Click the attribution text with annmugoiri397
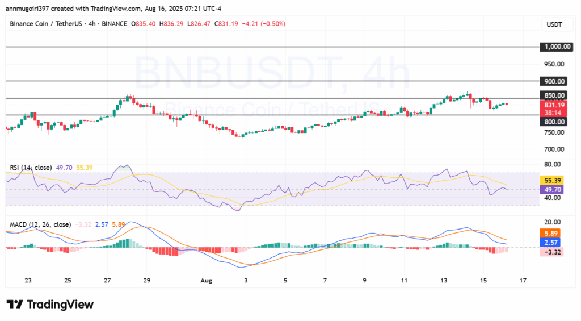The height and width of the screenshot is (321, 581). tap(113, 8)
